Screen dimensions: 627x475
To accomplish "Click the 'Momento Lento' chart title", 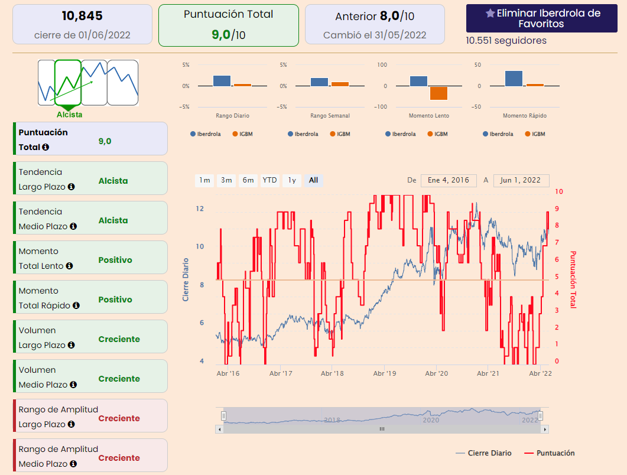I will point(428,116).
